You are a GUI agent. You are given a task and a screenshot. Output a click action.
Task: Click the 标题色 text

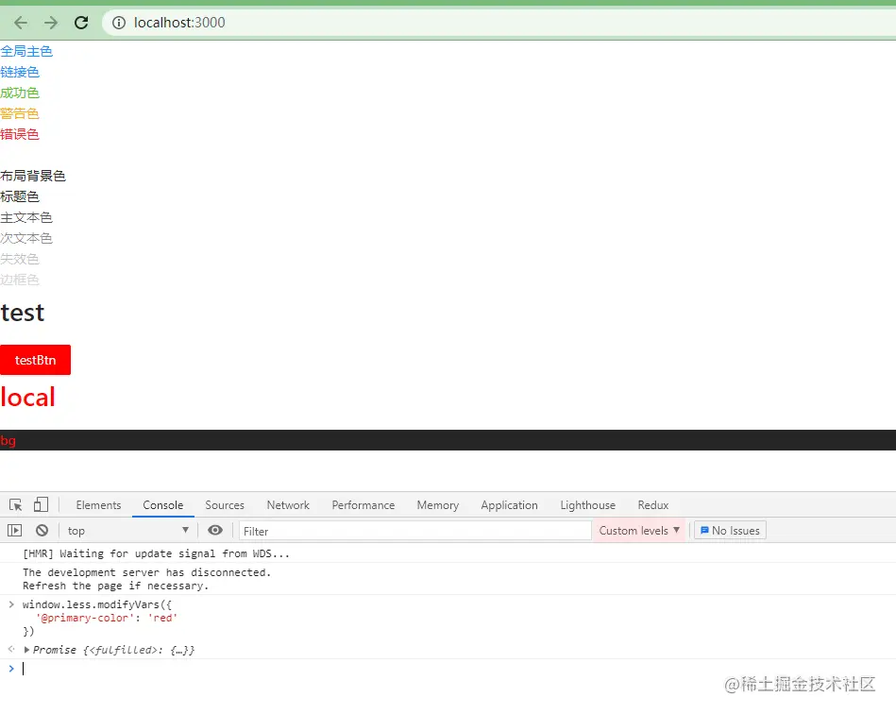[20, 196]
